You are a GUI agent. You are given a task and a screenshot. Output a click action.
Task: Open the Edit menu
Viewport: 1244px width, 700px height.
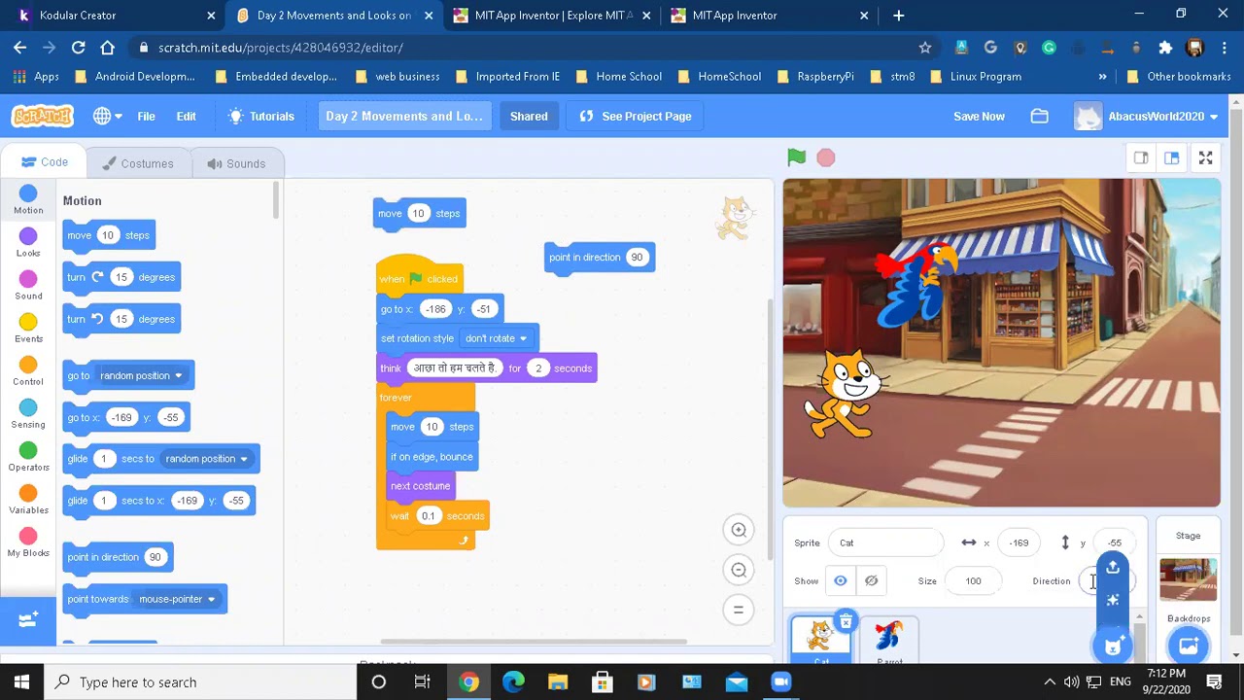[x=186, y=117]
